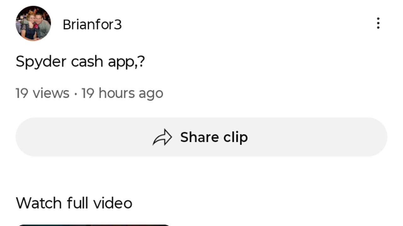Tap the Brianfor3 profile avatar
This screenshot has width=403, height=226.
[33, 24]
